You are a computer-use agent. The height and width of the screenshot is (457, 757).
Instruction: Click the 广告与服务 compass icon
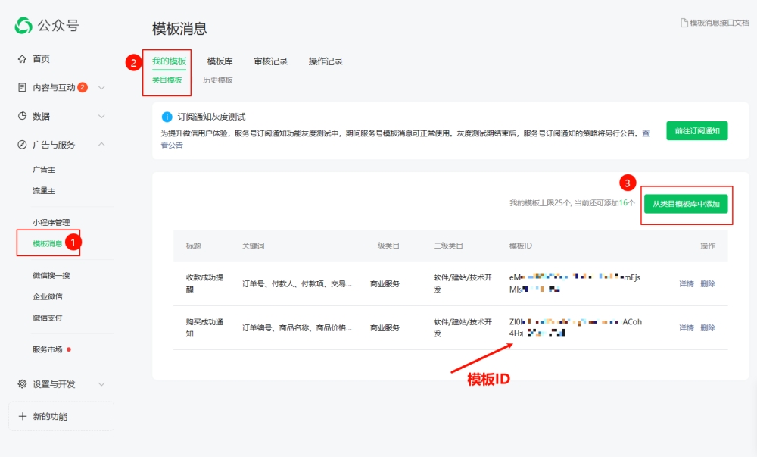pos(22,145)
